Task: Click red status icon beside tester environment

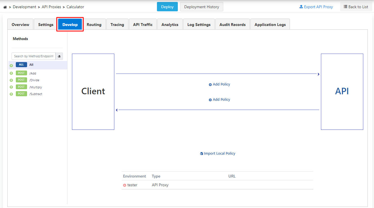Action: pyautogui.click(x=124, y=185)
